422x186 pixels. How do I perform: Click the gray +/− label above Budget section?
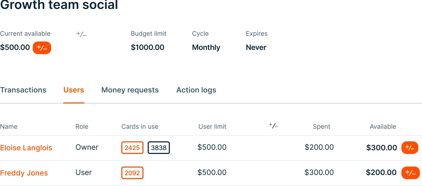point(81,34)
